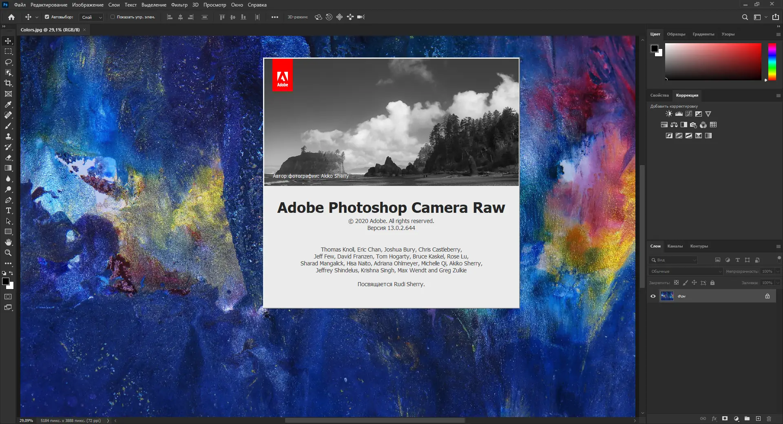Open the workspace switcher dropdown

tap(760, 17)
